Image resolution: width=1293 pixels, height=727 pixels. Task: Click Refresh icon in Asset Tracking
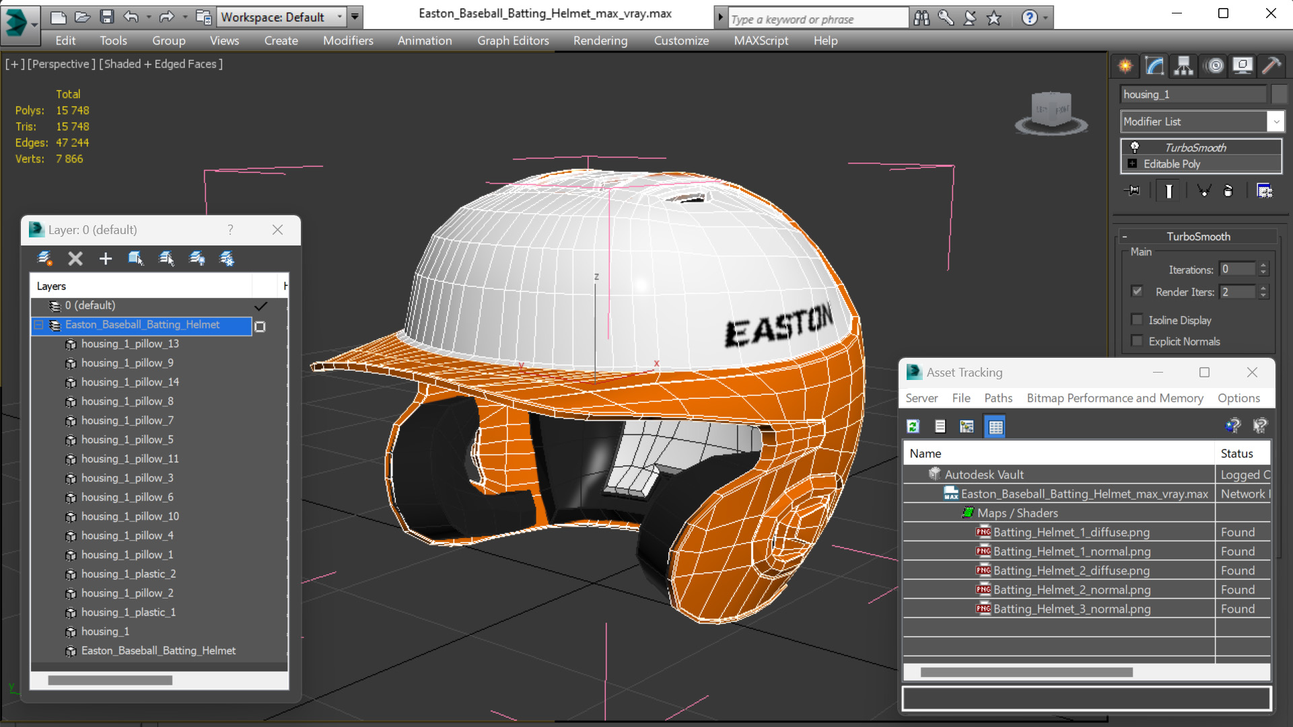pyautogui.click(x=913, y=426)
